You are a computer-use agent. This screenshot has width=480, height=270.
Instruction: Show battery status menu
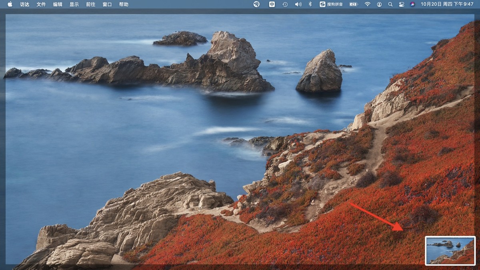tap(354, 4)
